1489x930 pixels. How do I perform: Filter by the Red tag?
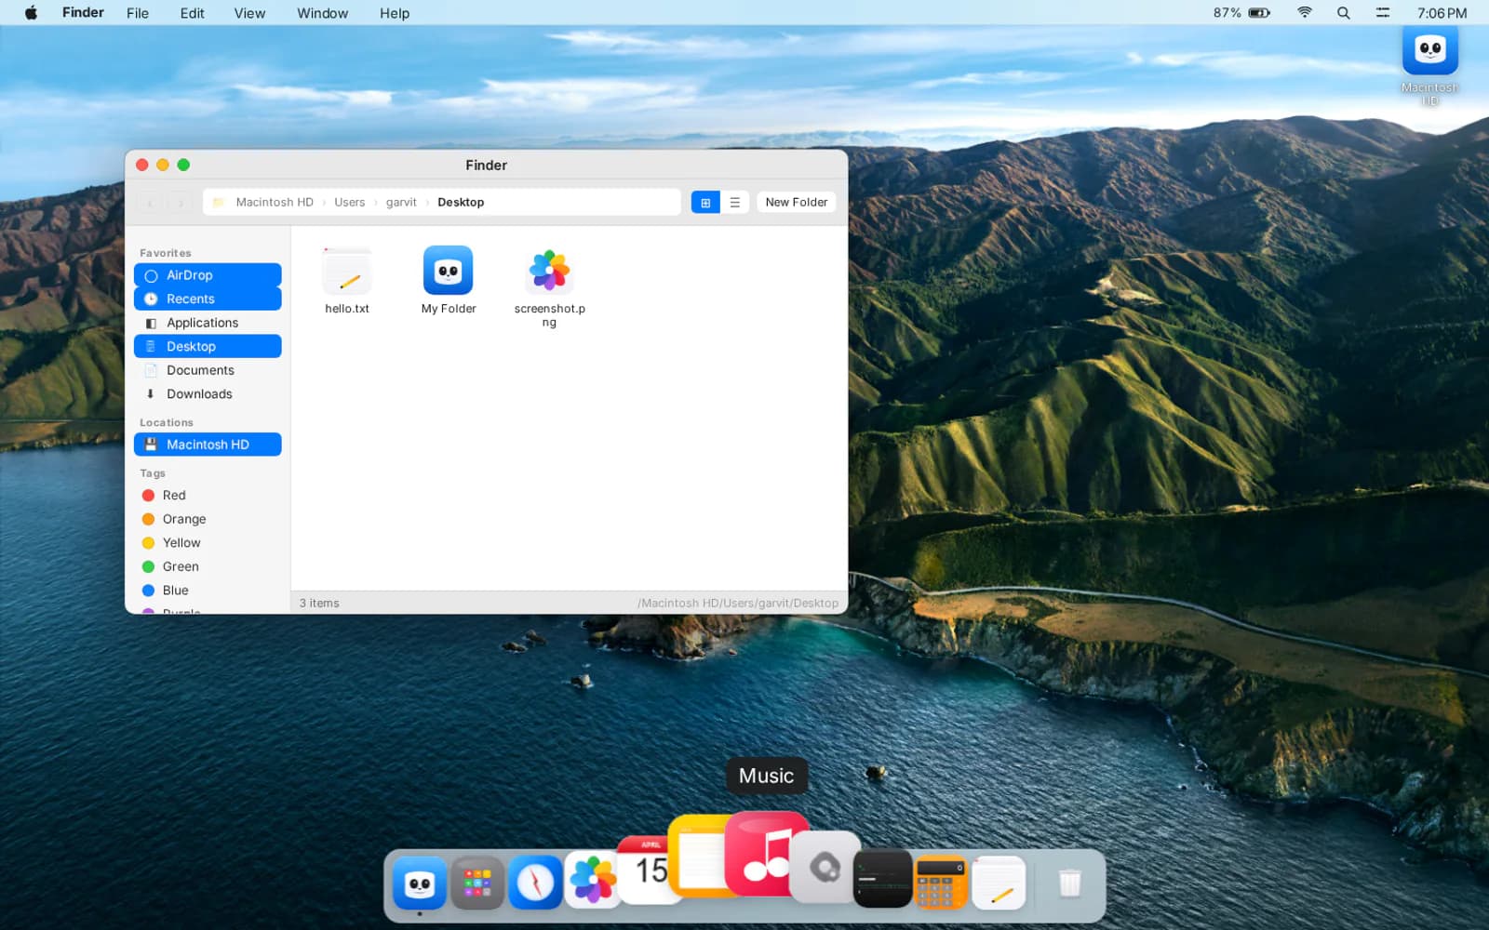[208, 496]
